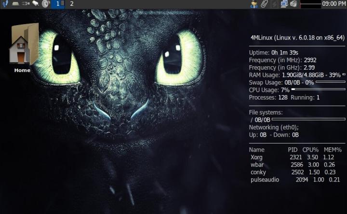Click the paperclip tray icon
Screen dimensions: 347x214
coord(264,4)
